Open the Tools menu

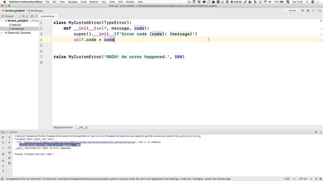coord(112,2)
